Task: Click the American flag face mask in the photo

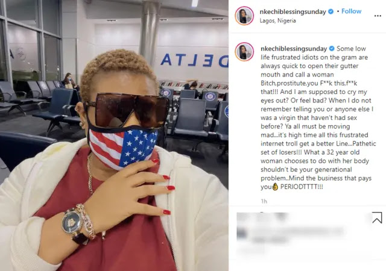Action: pos(122,147)
